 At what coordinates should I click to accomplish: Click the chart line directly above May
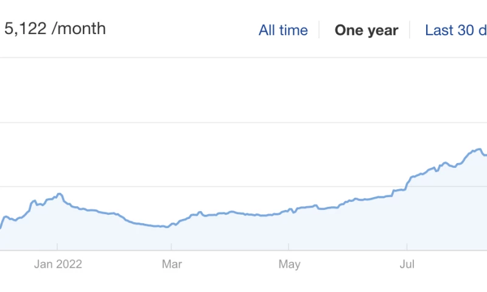[x=289, y=211]
